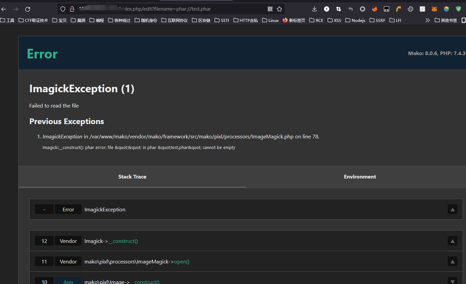Click the screenshot crop extension icon
The height and width of the screenshot is (284, 466).
pos(339,9)
